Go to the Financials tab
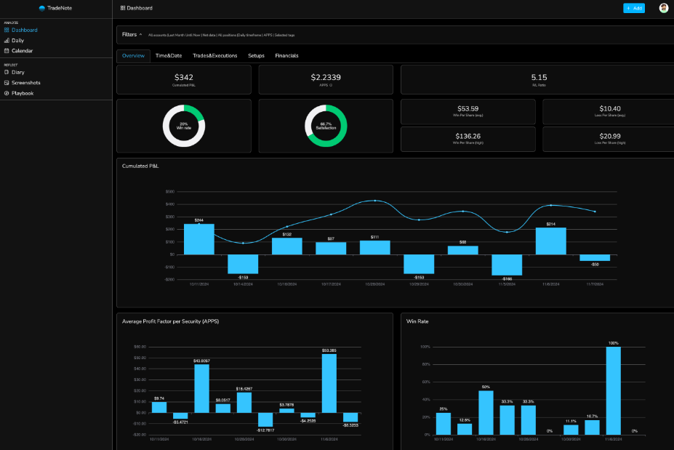 pyautogui.click(x=286, y=56)
